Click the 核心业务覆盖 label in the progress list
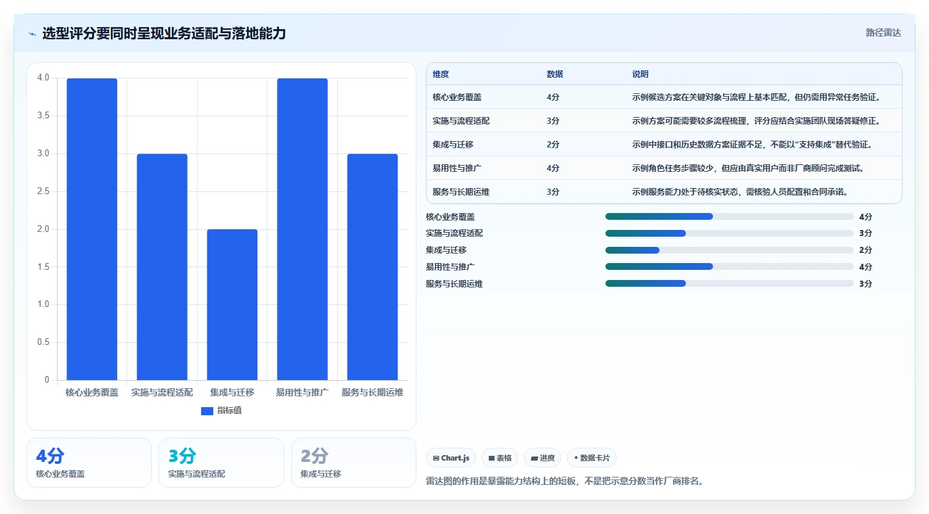 click(450, 216)
